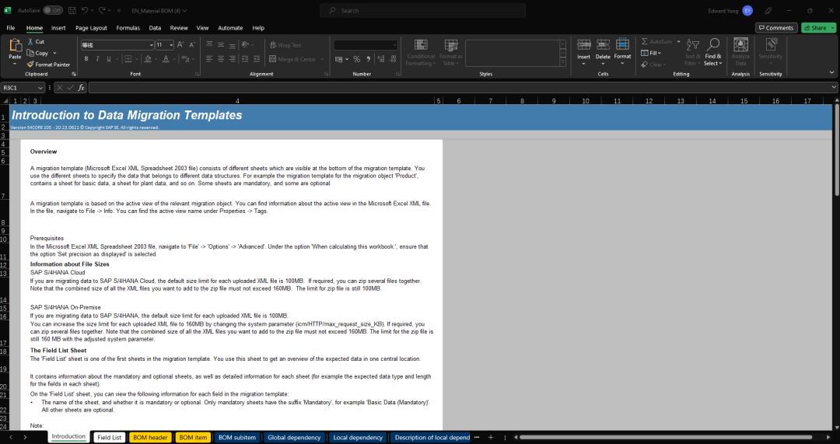Image resolution: width=840 pixels, height=444 pixels.
Task: Click the Insert Function fx icon
Action: pyautogui.click(x=81, y=87)
